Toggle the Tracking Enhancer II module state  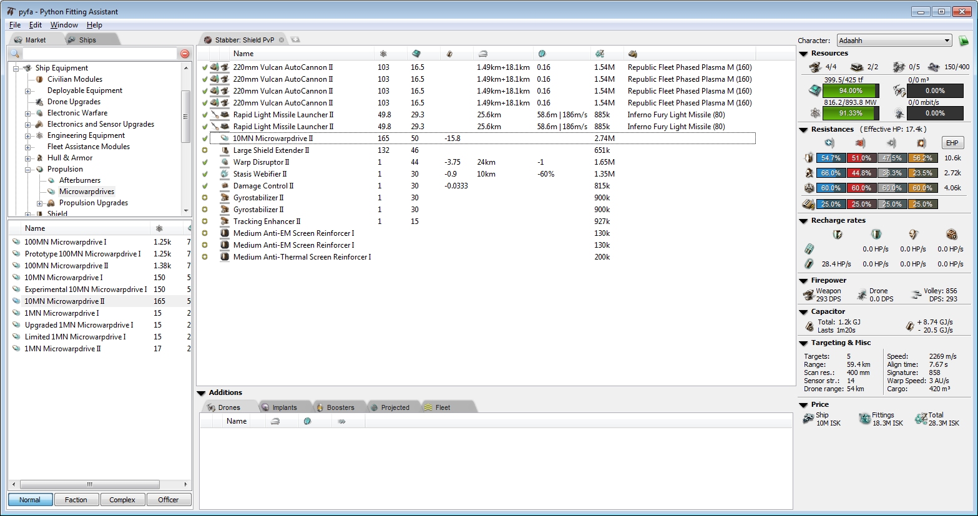[x=205, y=221]
